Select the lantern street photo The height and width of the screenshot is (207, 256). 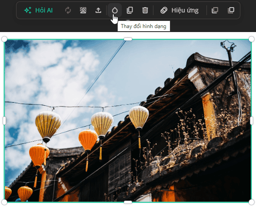tap(128, 121)
